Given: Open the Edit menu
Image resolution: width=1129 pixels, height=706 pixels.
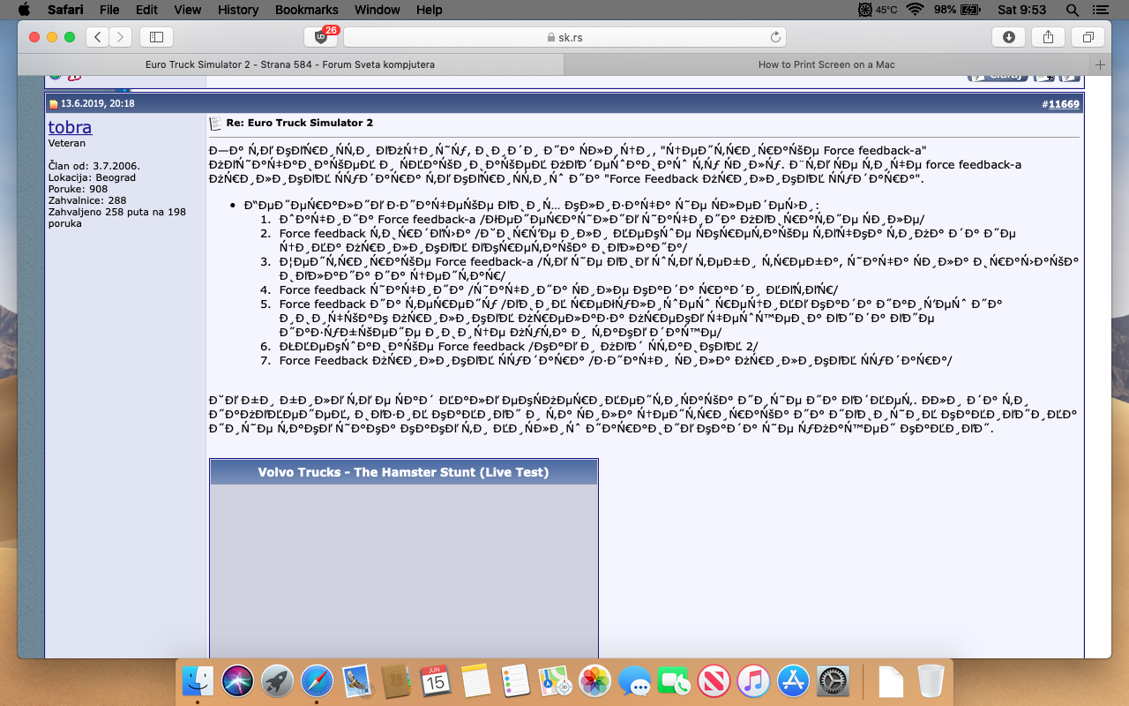Looking at the screenshot, I should (x=146, y=10).
